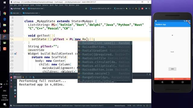Image resolution: width=193 pixels, height=108 pixels.
Task: Select RaisedButton.icon from the autocomplete list
Action: click(x=105, y=70)
